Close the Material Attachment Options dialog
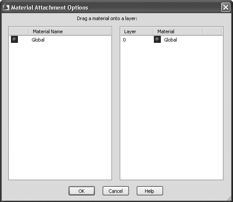233x202 pixels. click(226, 7)
